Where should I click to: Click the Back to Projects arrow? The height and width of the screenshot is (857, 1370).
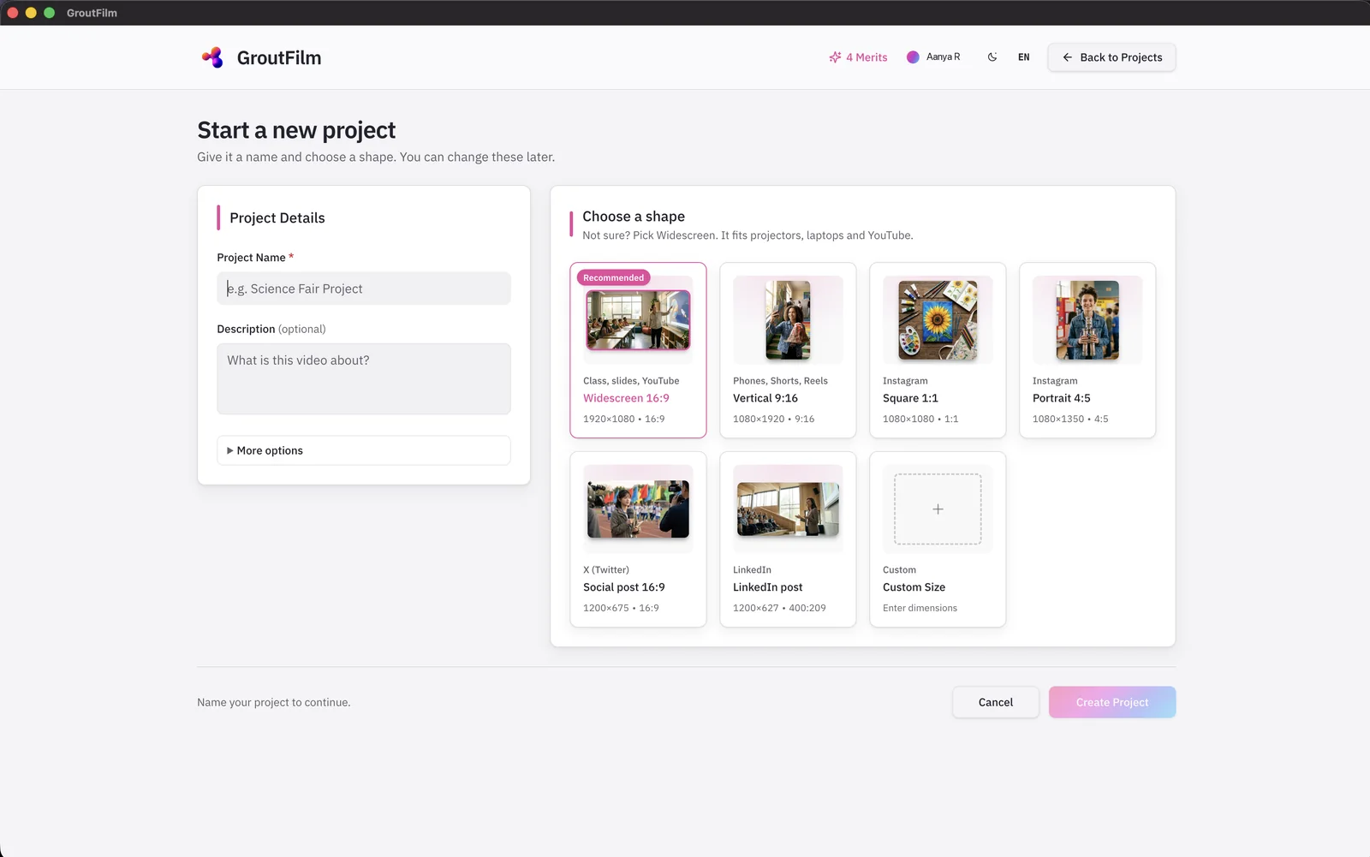[x=1067, y=57]
